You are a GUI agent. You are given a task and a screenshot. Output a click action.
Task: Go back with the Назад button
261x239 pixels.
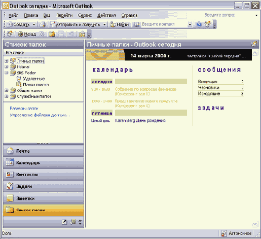[27, 34]
